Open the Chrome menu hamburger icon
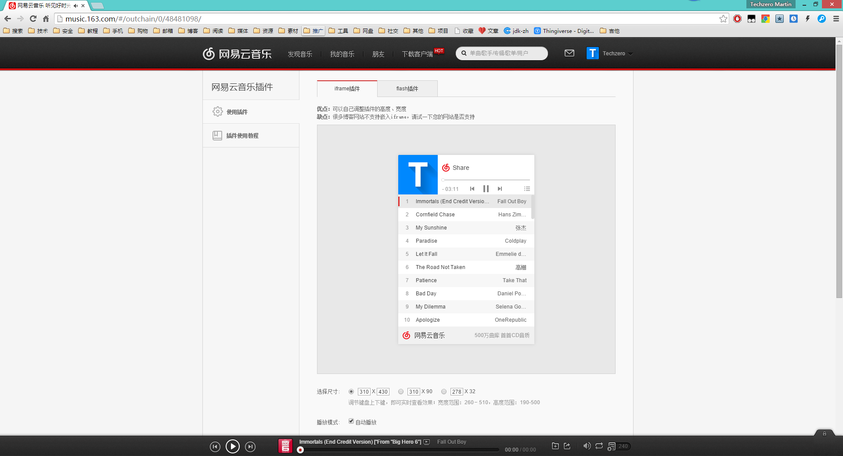Viewport: 843px width, 456px height. [x=836, y=19]
